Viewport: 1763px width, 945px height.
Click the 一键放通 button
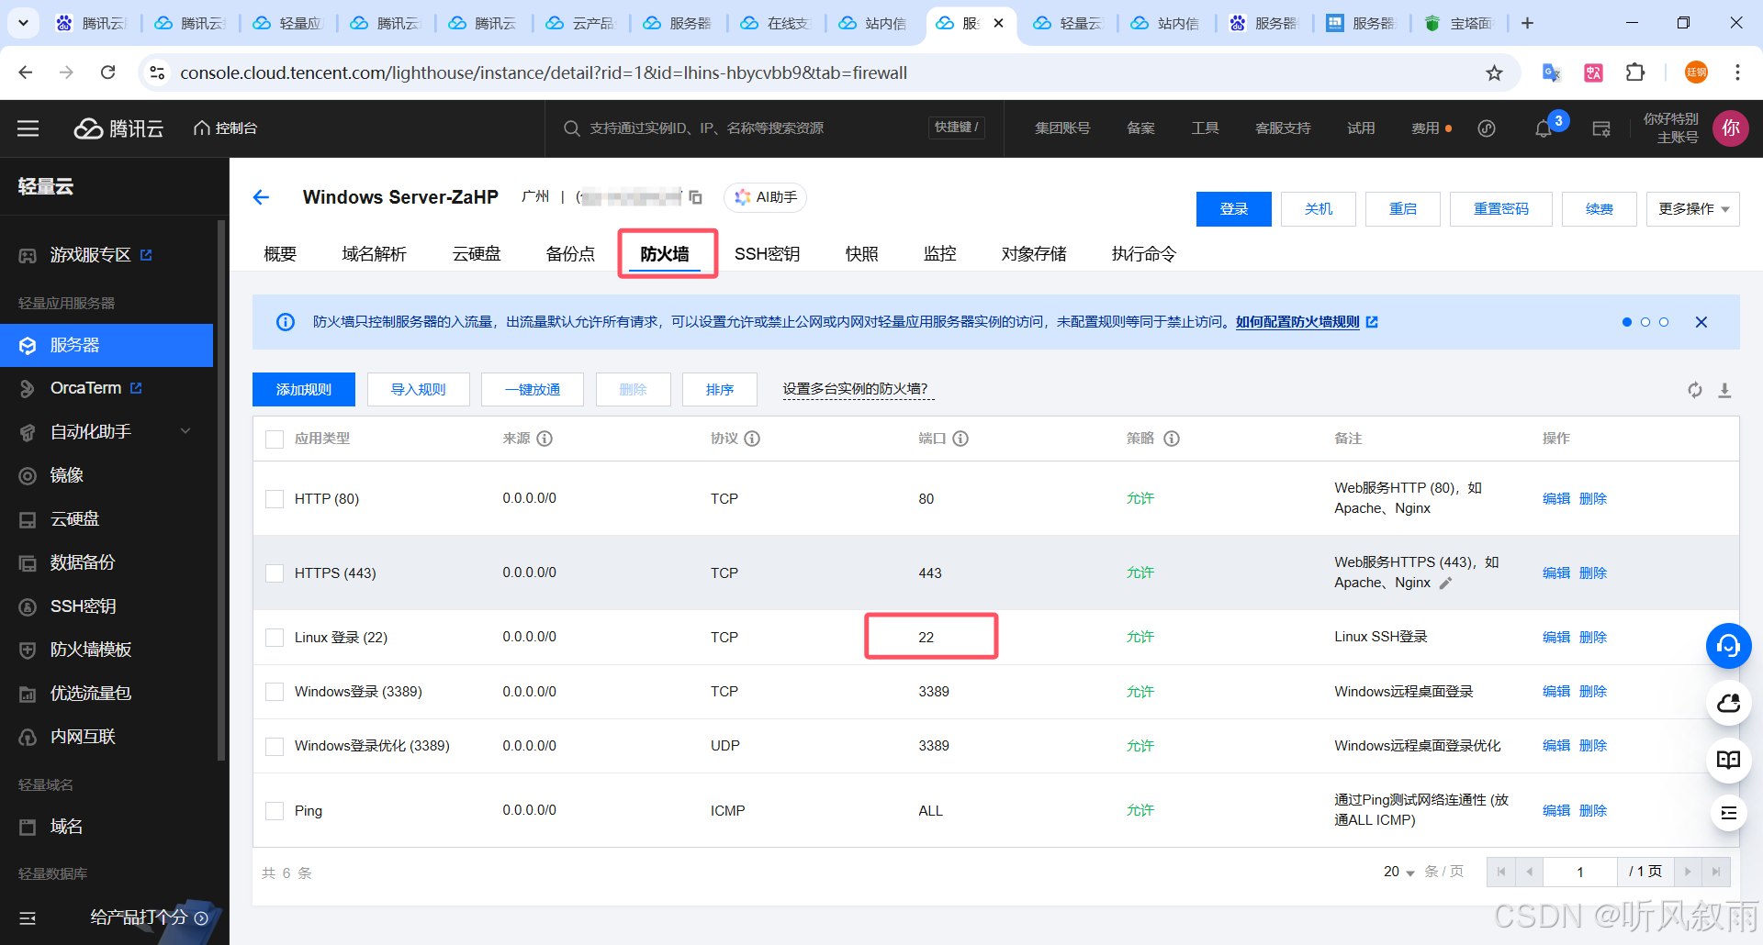533,389
